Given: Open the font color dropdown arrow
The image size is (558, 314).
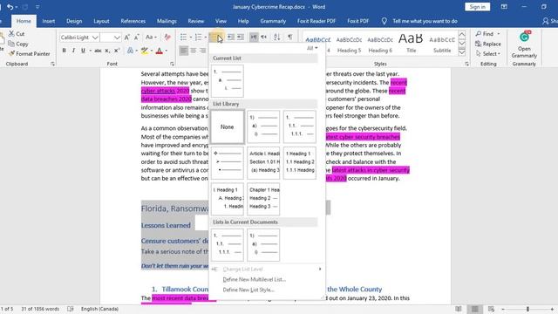Looking at the screenshot, I should click(x=167, y=51).
